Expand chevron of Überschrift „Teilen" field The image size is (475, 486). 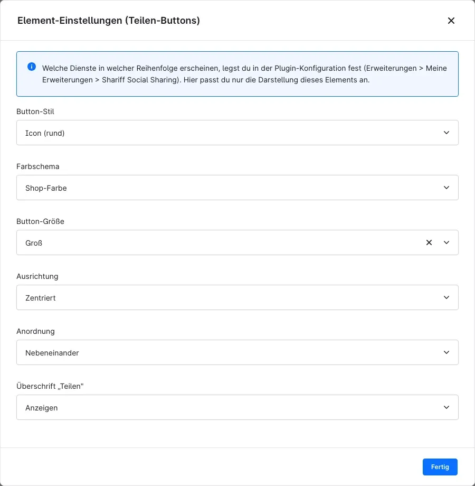446,407
